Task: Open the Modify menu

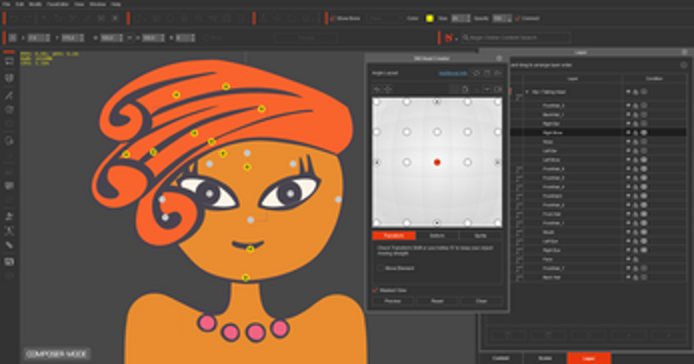Action: click(35, 4)
